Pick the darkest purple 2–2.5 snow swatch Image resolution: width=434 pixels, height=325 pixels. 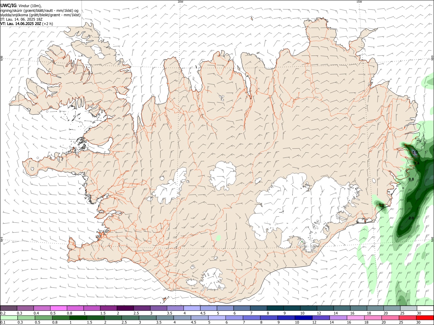pos(125,308)
